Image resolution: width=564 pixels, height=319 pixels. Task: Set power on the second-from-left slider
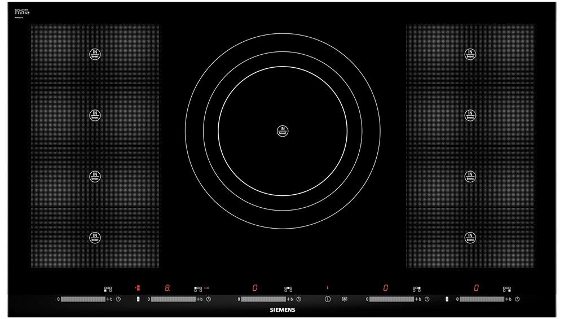point(173,299)
